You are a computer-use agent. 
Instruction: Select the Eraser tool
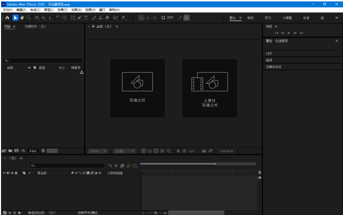107,18
